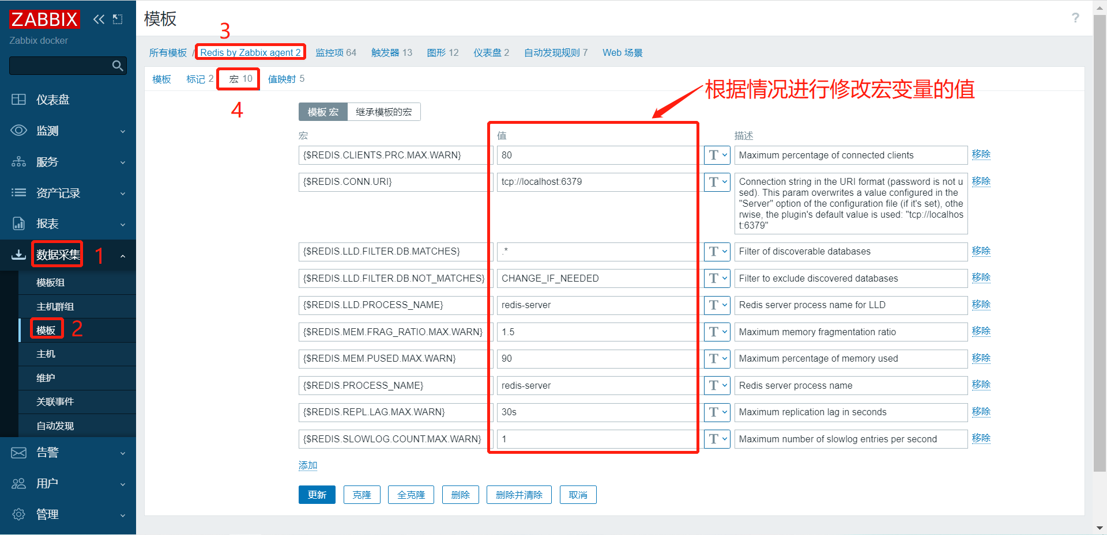The image size is (1107, 535).
Task: Click the 资产记录 list icon
Action: pos(18,193)
